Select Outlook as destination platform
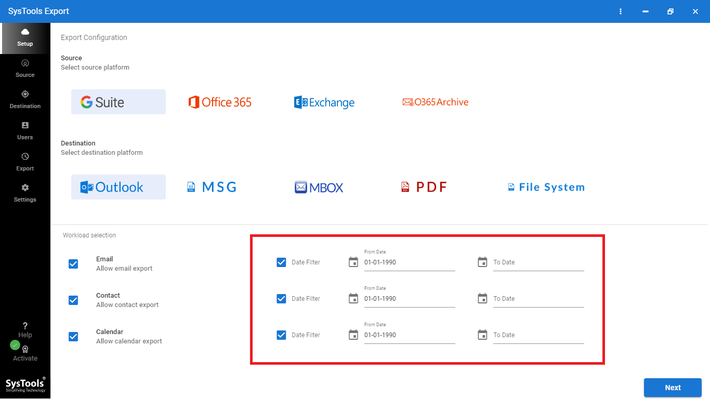 tap(119, 187)
